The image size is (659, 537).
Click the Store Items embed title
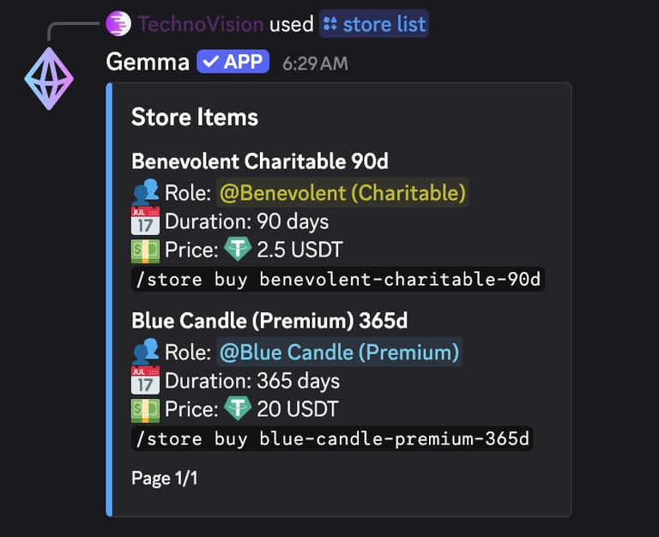click(195, 117)
